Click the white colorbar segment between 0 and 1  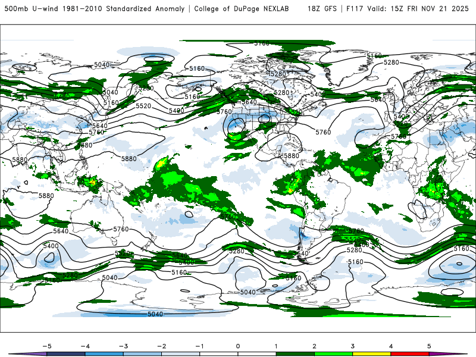pyautogui.click(x=257, y=354)
